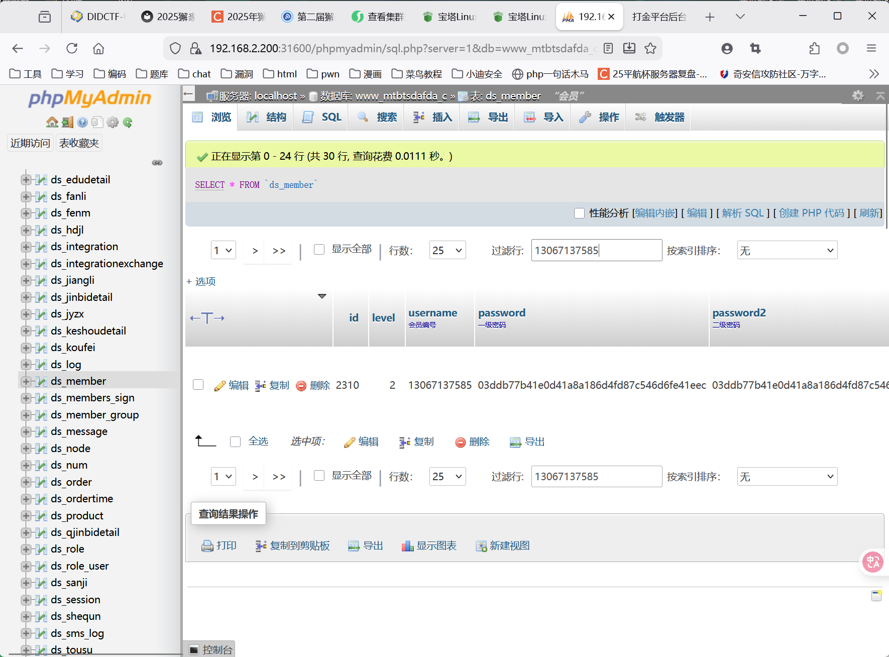
Task: Go back using the browser back arrow
Action: click(x=18, y=48)
